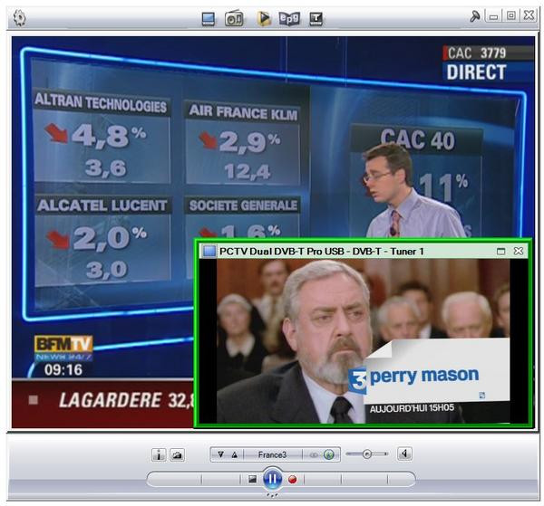Open the France3 channel selector
Screen dimensions: 544x506
(273, 454)
